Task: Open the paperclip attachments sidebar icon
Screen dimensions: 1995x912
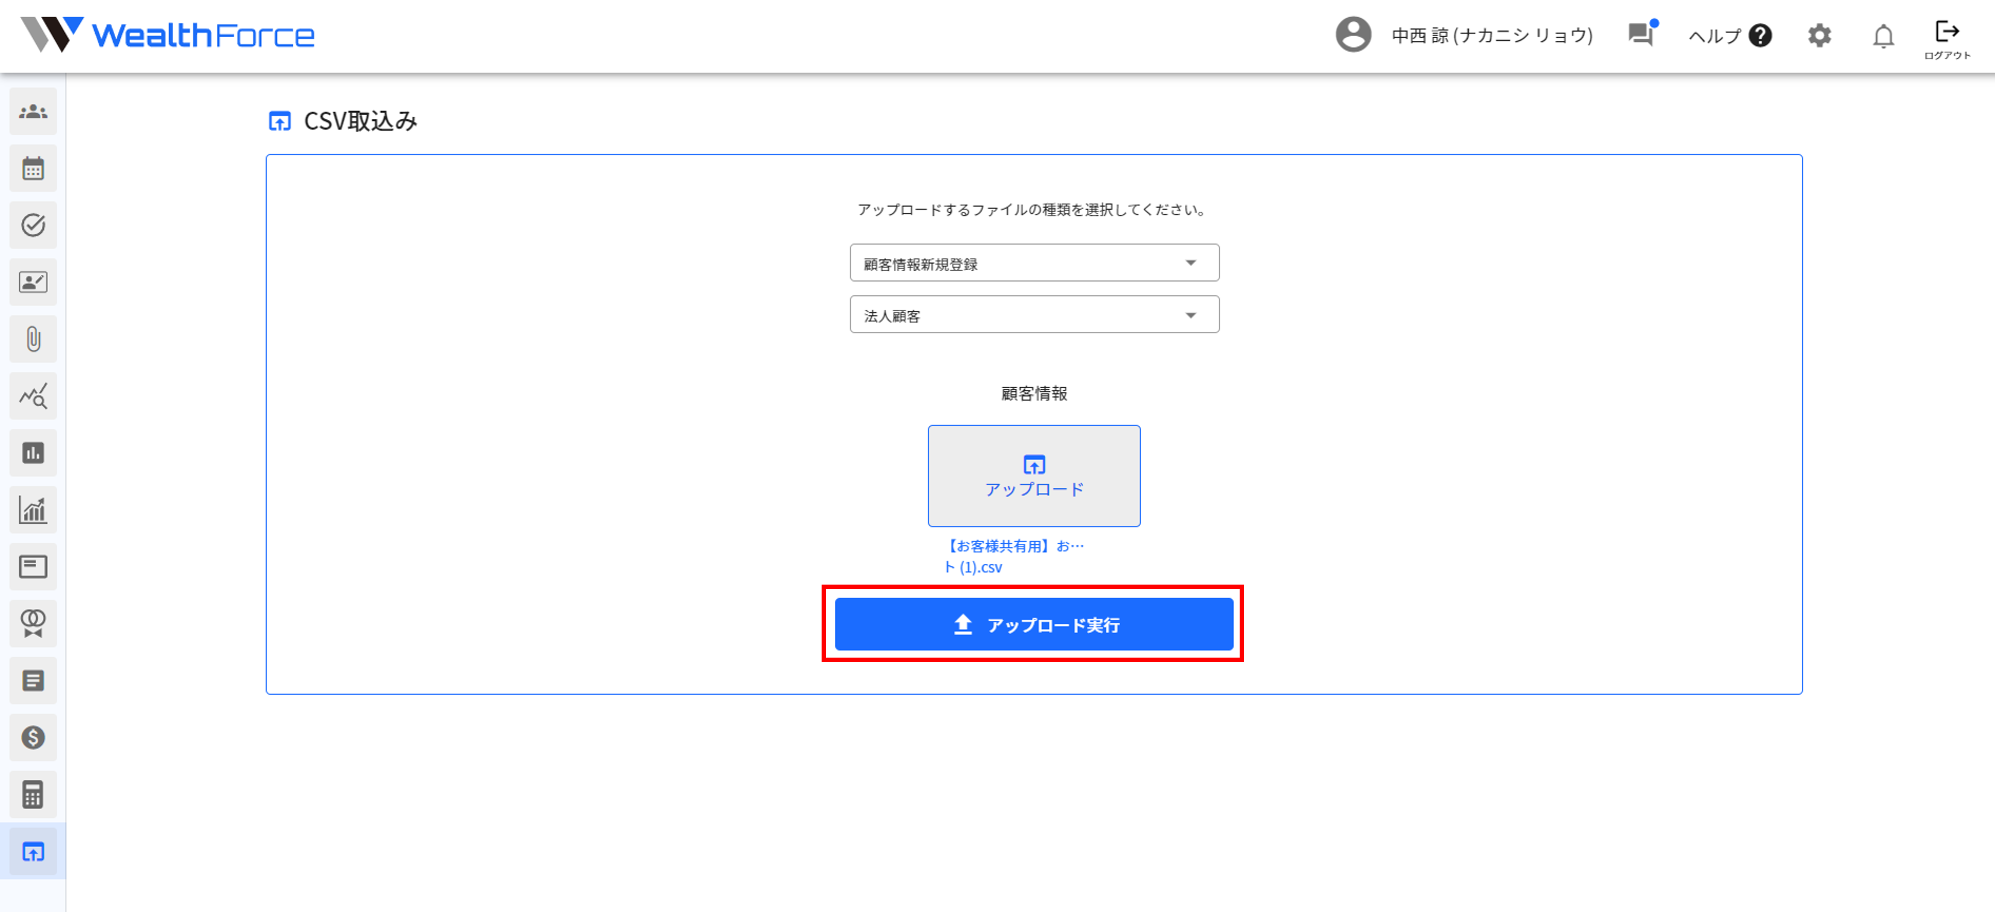Action: click(33, 339)
